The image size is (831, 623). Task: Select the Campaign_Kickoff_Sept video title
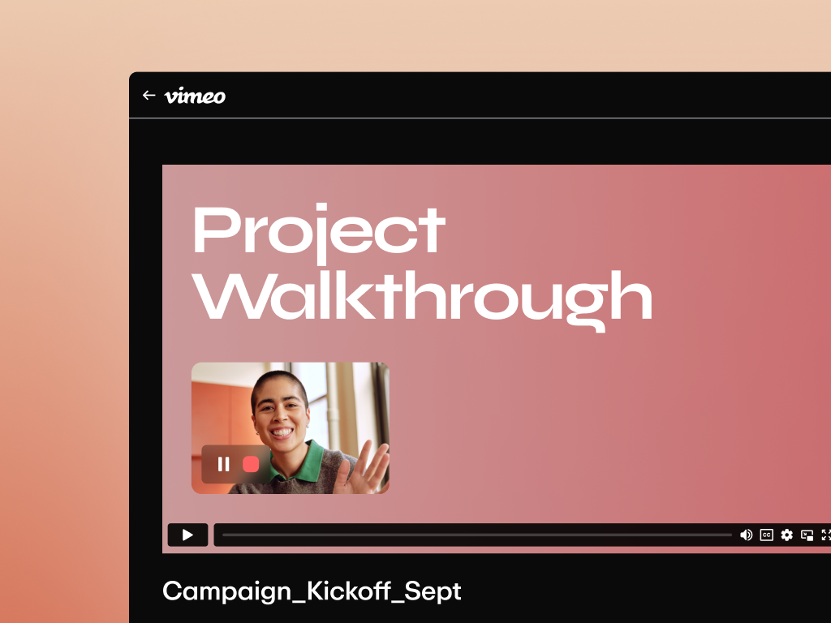coord(312,591)
